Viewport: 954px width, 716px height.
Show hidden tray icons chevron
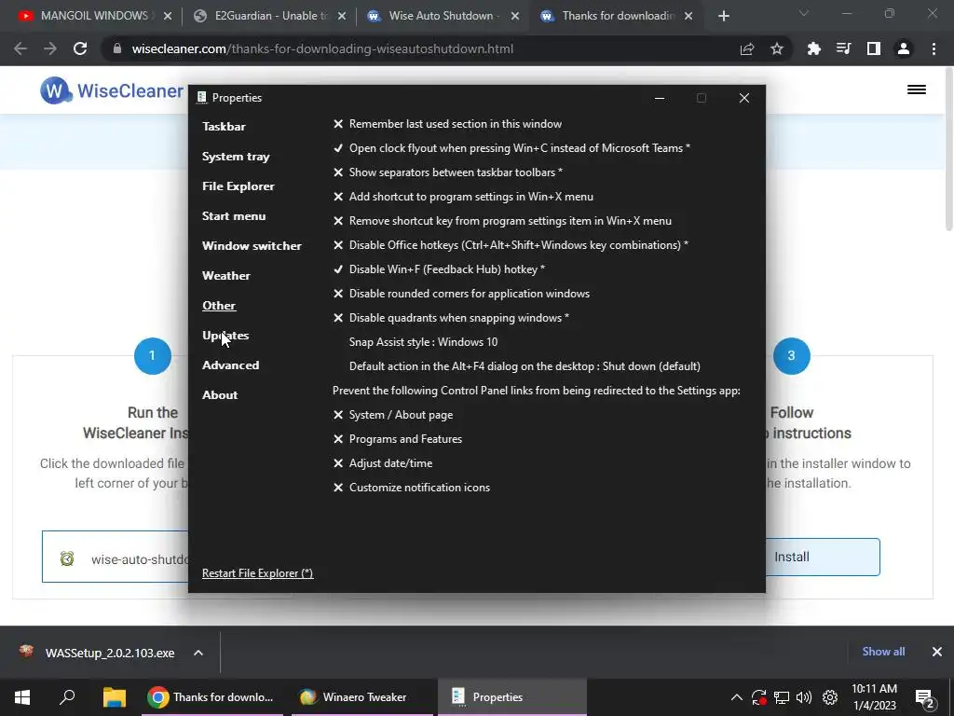click(x=736, y=697)
